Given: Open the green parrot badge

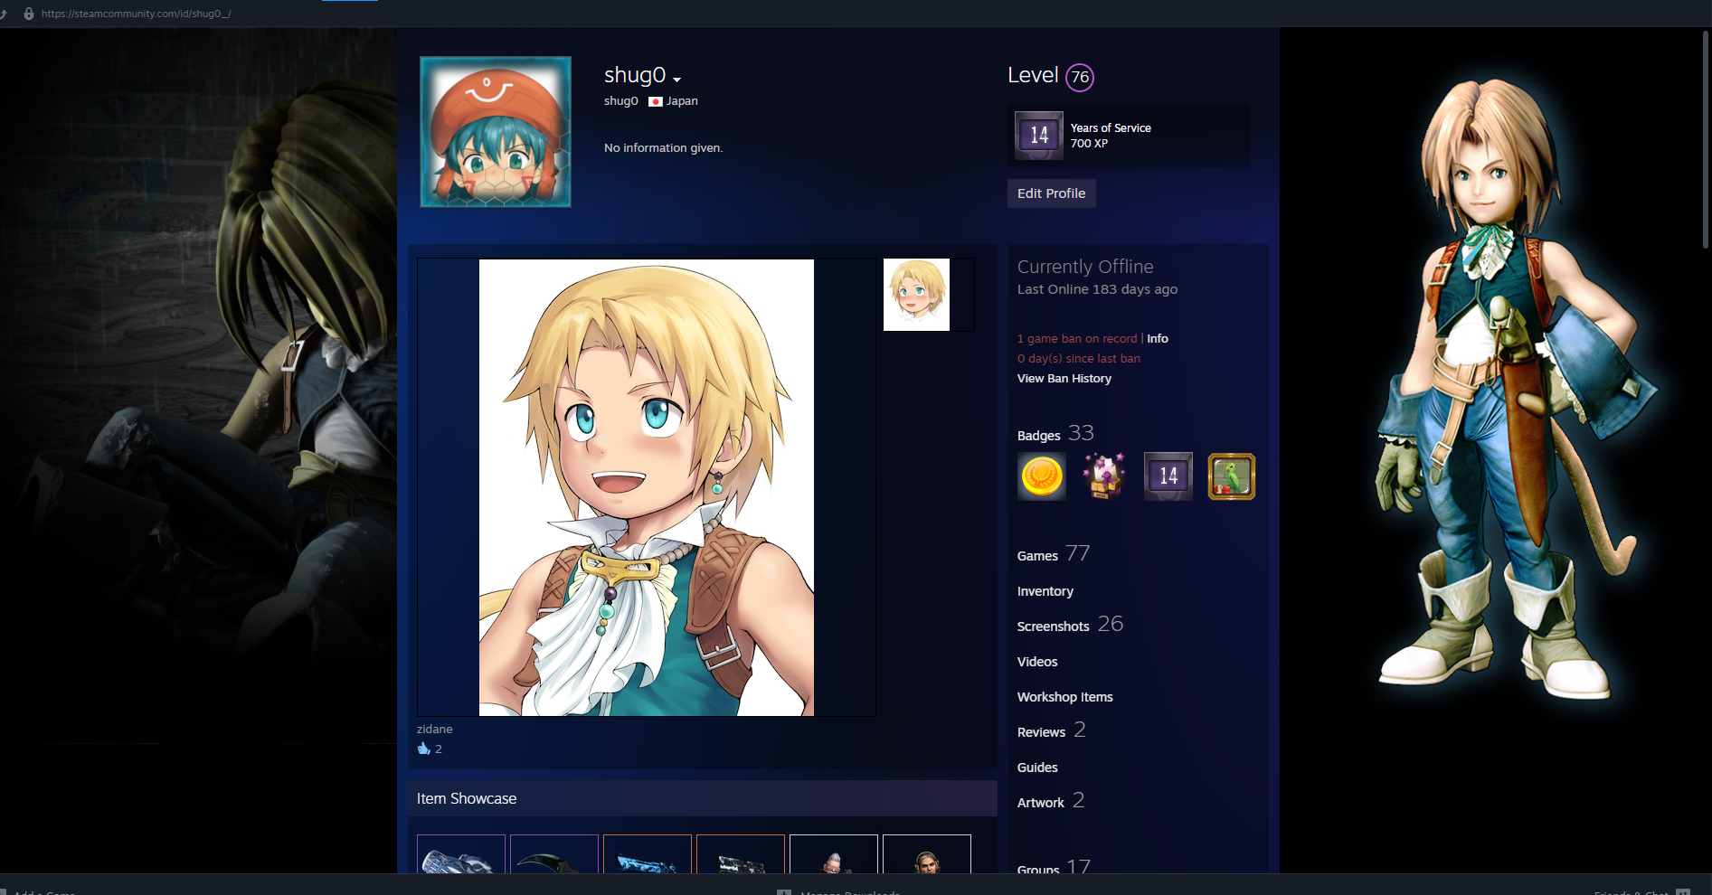Looking at the screenshot, I should [1232, 476].
